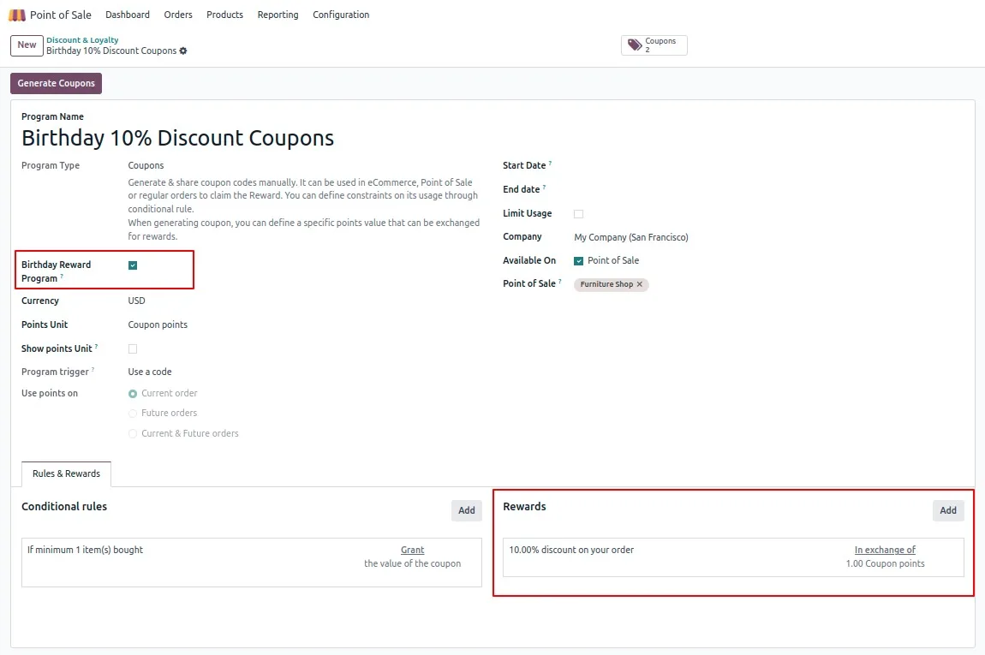Enable the Show points Unit checkbox
The height and width of the screenshot is (655, 985).
coord(133,349)
